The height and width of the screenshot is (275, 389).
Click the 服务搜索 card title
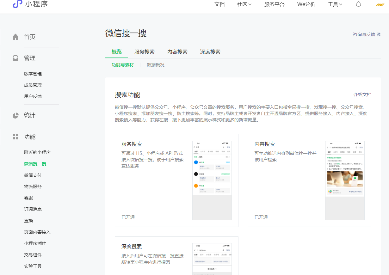click(132, 144)
